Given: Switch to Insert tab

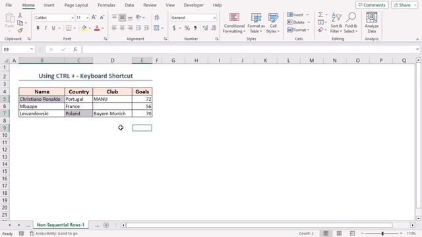Looking at the screenshot, I should point(49,5).
